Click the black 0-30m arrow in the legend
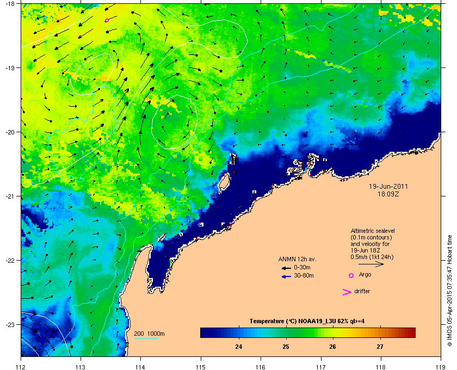 [286, 268]
